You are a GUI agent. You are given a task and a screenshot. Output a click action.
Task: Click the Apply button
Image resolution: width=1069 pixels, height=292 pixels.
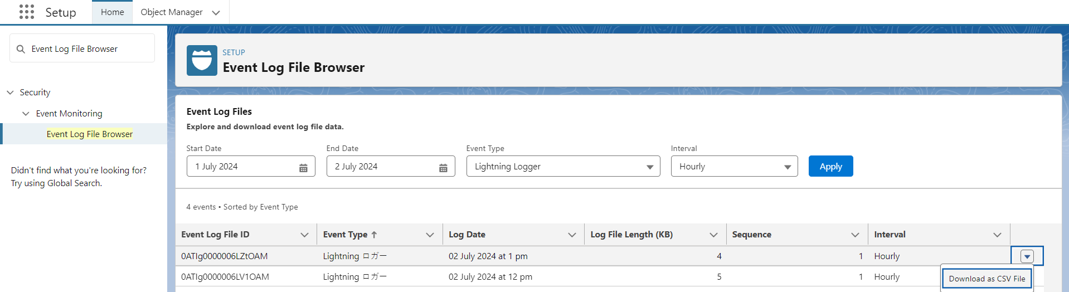pyautogui.click(x=830, y=167)
